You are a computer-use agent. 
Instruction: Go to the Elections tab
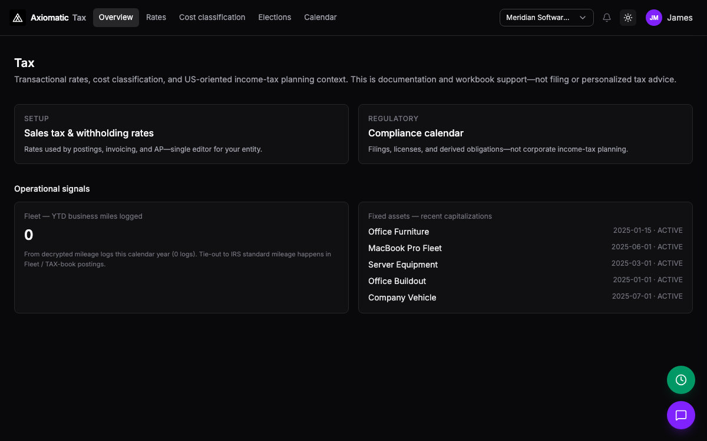(x=275, y=18)
